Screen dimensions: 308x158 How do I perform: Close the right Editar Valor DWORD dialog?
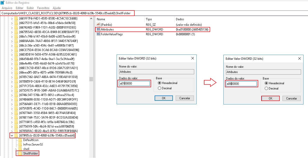click(299, 59)
